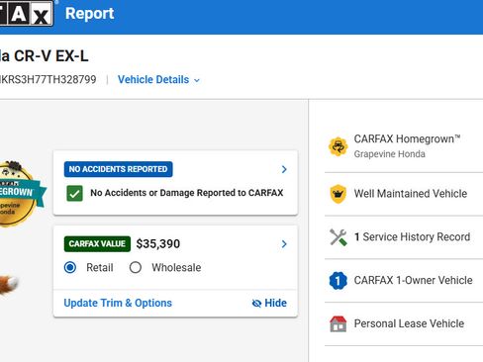
Task: Click the CARFAX Homegrown text
Action: [407, 138]
